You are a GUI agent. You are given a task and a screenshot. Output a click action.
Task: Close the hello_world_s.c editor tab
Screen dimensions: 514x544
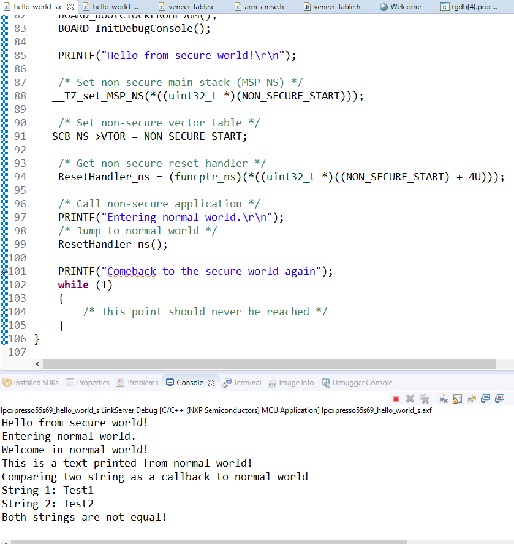coord(70,7)
